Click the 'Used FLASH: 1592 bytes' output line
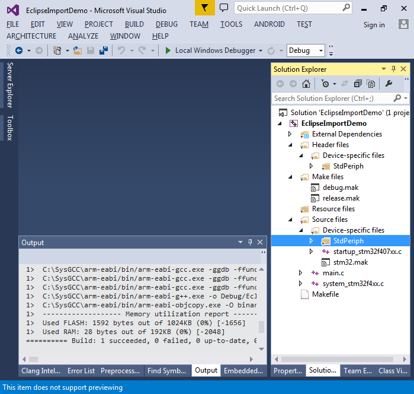Screen dimensions: 414x394 144,323
